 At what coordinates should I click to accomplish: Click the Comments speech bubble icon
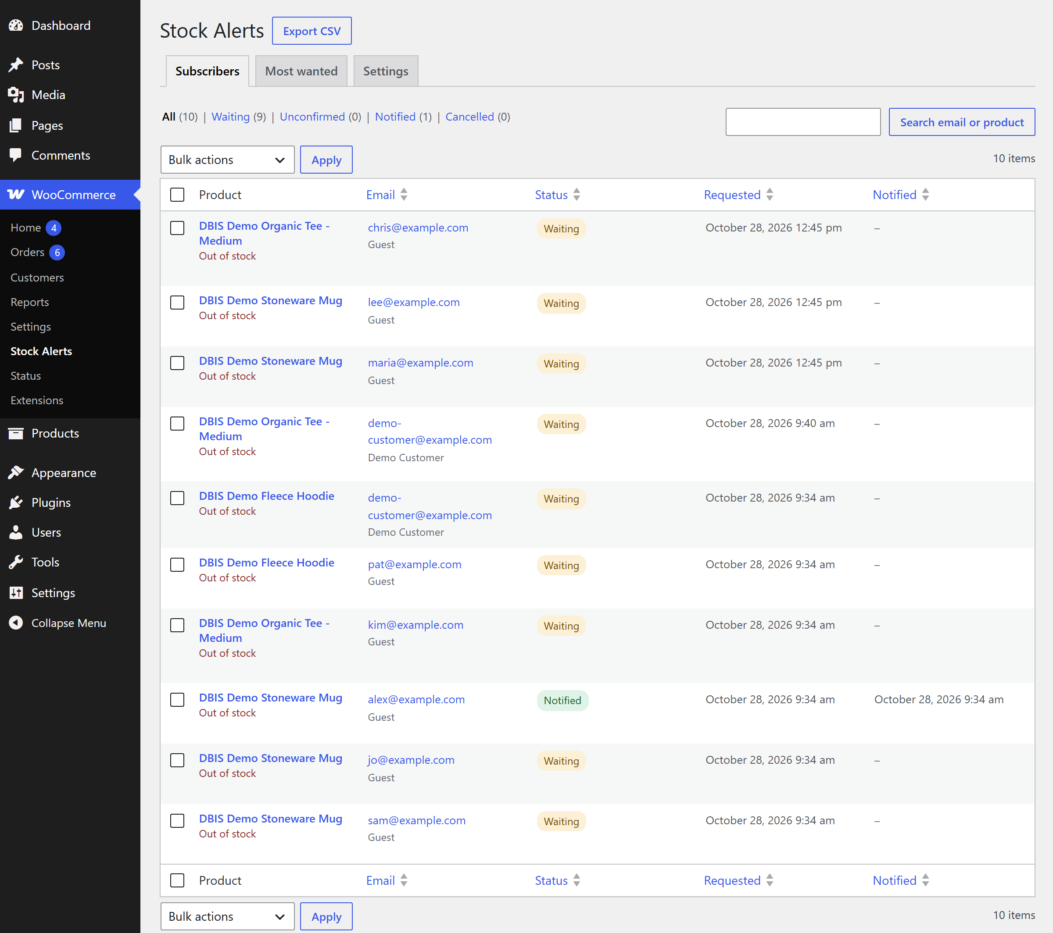click(16, 155)
